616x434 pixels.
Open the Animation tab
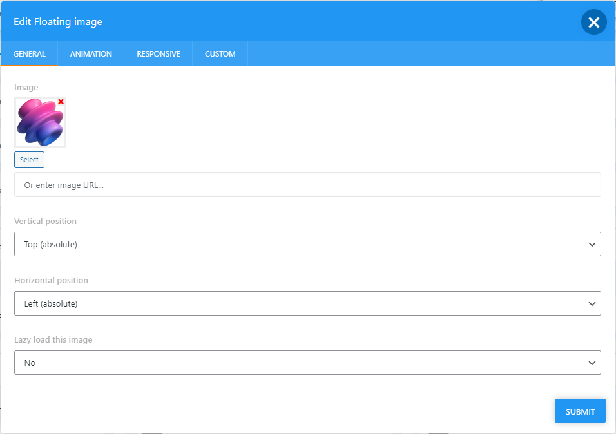91,54
